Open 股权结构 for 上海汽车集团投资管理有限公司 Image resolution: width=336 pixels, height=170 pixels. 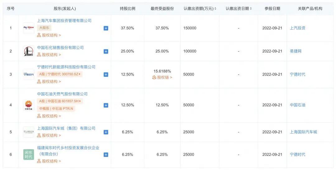(x=49, y=35)
